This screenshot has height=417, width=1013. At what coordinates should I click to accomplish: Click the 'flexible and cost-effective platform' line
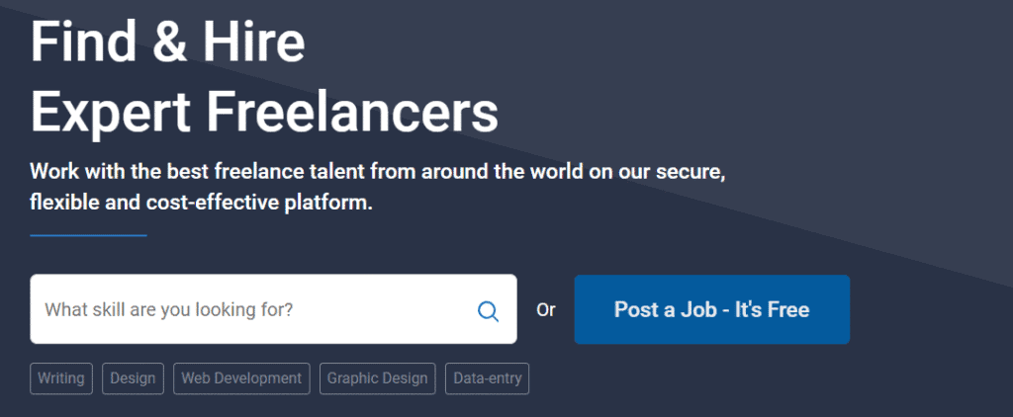tap(202, 202)
